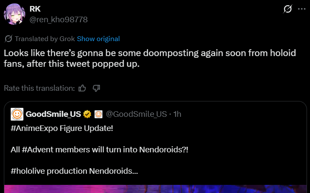Click the @GoodSmile_US handle

[x=136, y=114]
